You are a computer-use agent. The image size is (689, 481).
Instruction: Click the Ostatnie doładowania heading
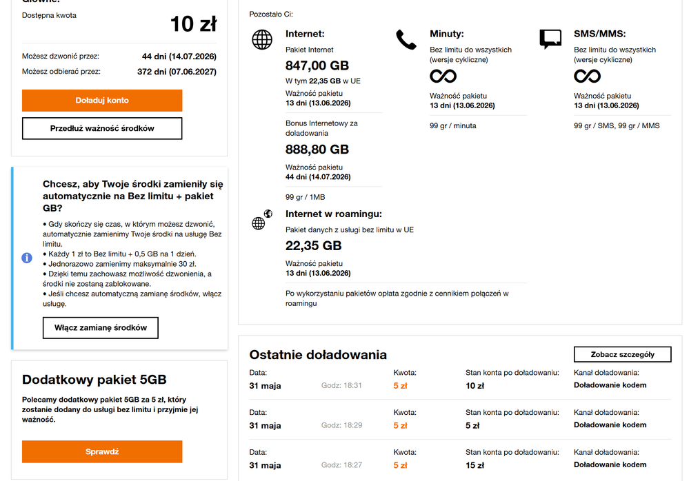(318, 355)
